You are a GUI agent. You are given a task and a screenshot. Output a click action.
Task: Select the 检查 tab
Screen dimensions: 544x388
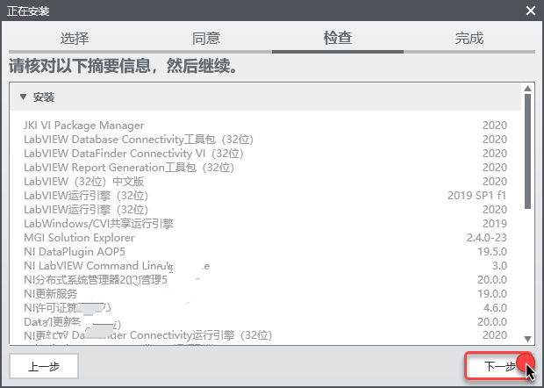[338, 38]
